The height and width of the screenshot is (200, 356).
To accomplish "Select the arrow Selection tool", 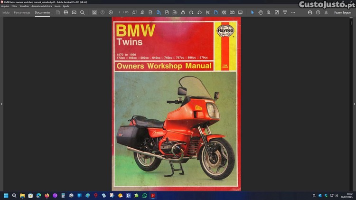I will [x=252, y=12].
